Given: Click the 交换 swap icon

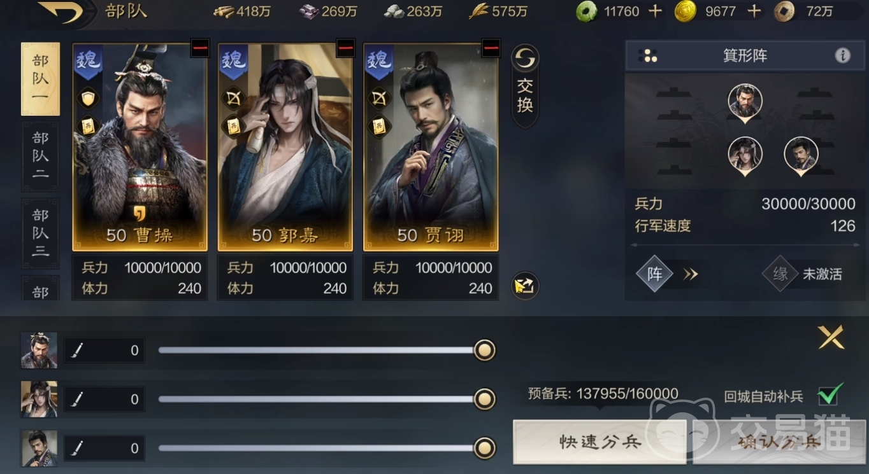Looking at the screenshot, I should (x=525, y=85).
